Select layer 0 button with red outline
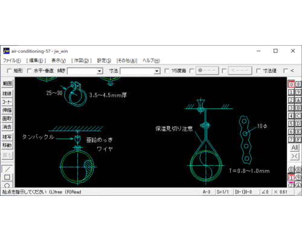Viewport: 302px width, 241px height. pyautogui.click(x=291, y=84)
